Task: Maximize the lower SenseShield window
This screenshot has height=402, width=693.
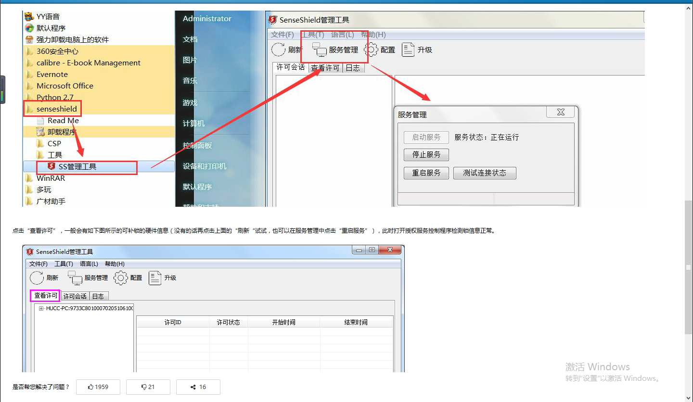Action: [x=372, y=250]
